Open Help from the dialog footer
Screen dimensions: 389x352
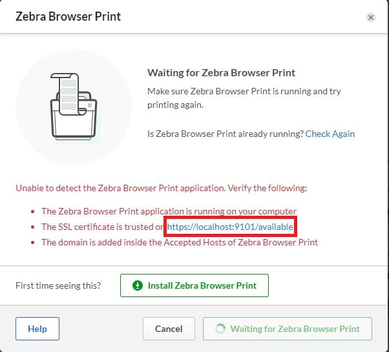37,329
